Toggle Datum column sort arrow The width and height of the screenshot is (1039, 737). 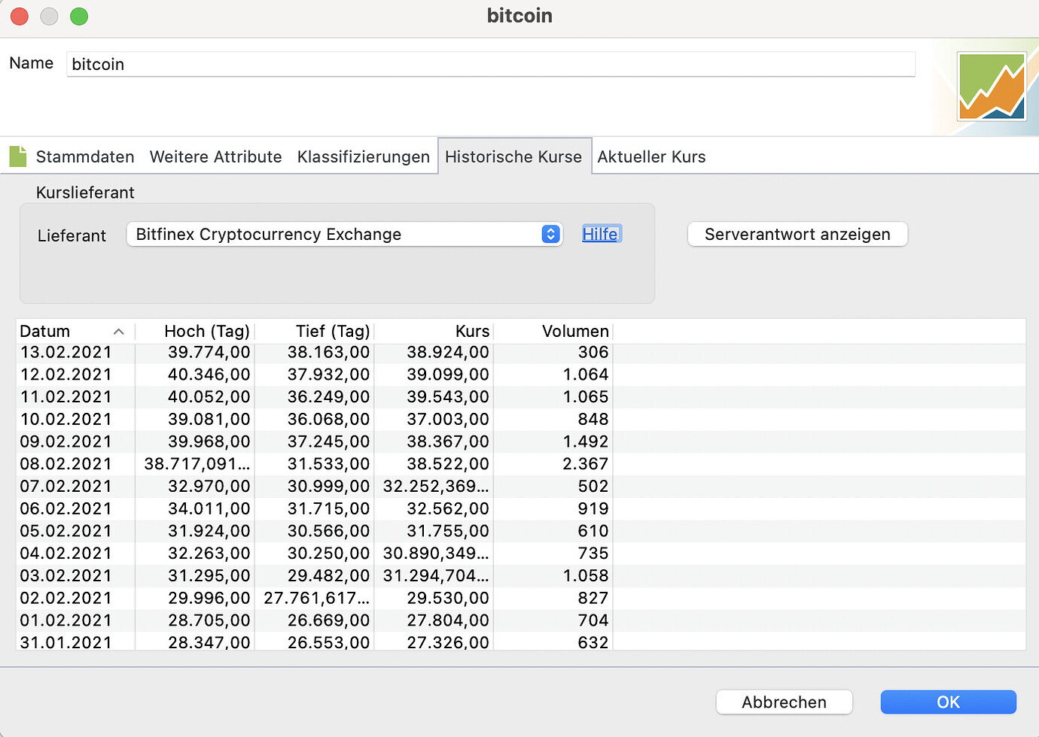(x=118, y=332)
